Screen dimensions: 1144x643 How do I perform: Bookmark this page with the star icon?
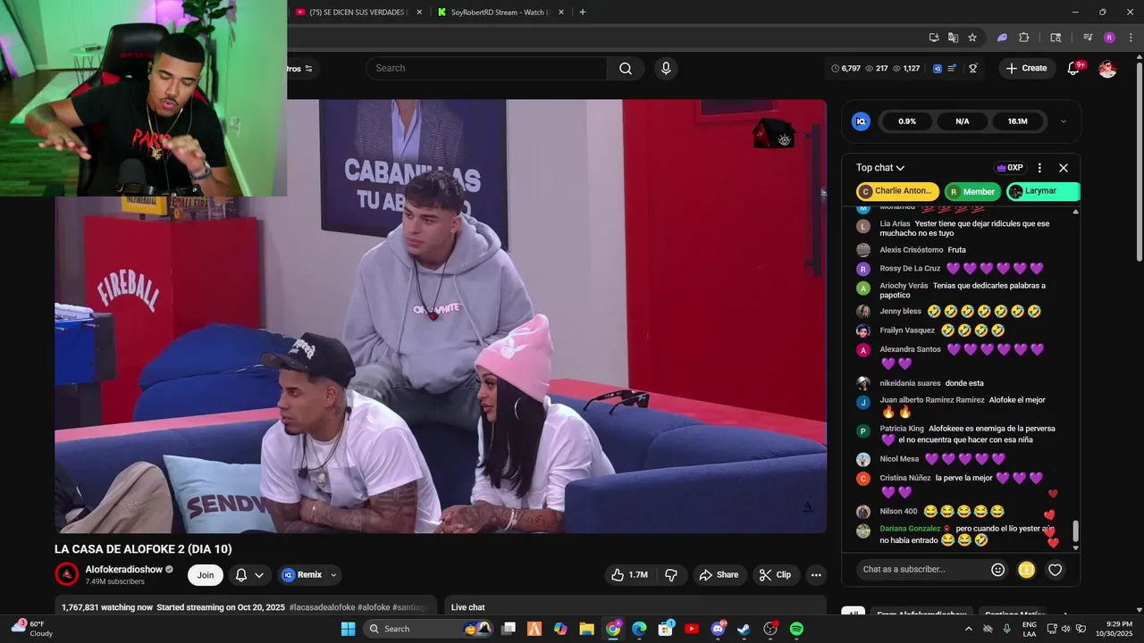(972, 38)
